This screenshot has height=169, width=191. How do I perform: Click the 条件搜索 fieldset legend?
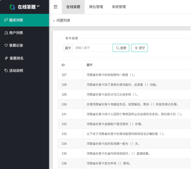71,38
